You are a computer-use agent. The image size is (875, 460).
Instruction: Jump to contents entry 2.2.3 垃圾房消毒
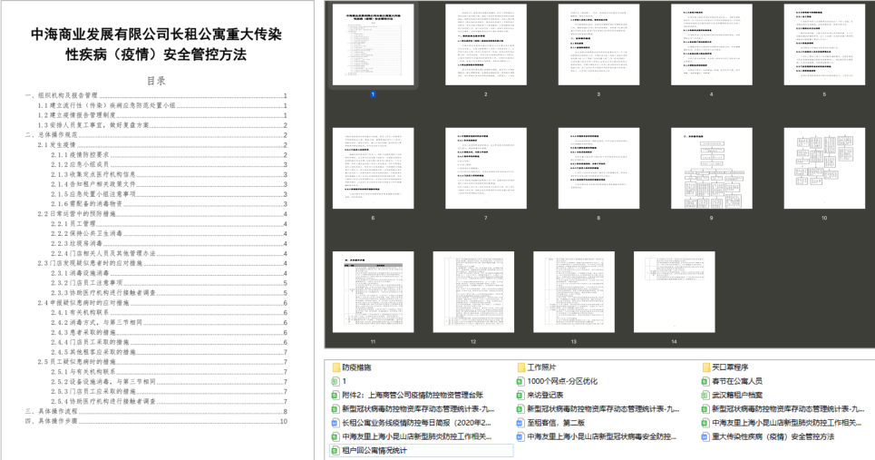(x=169, y=243)
